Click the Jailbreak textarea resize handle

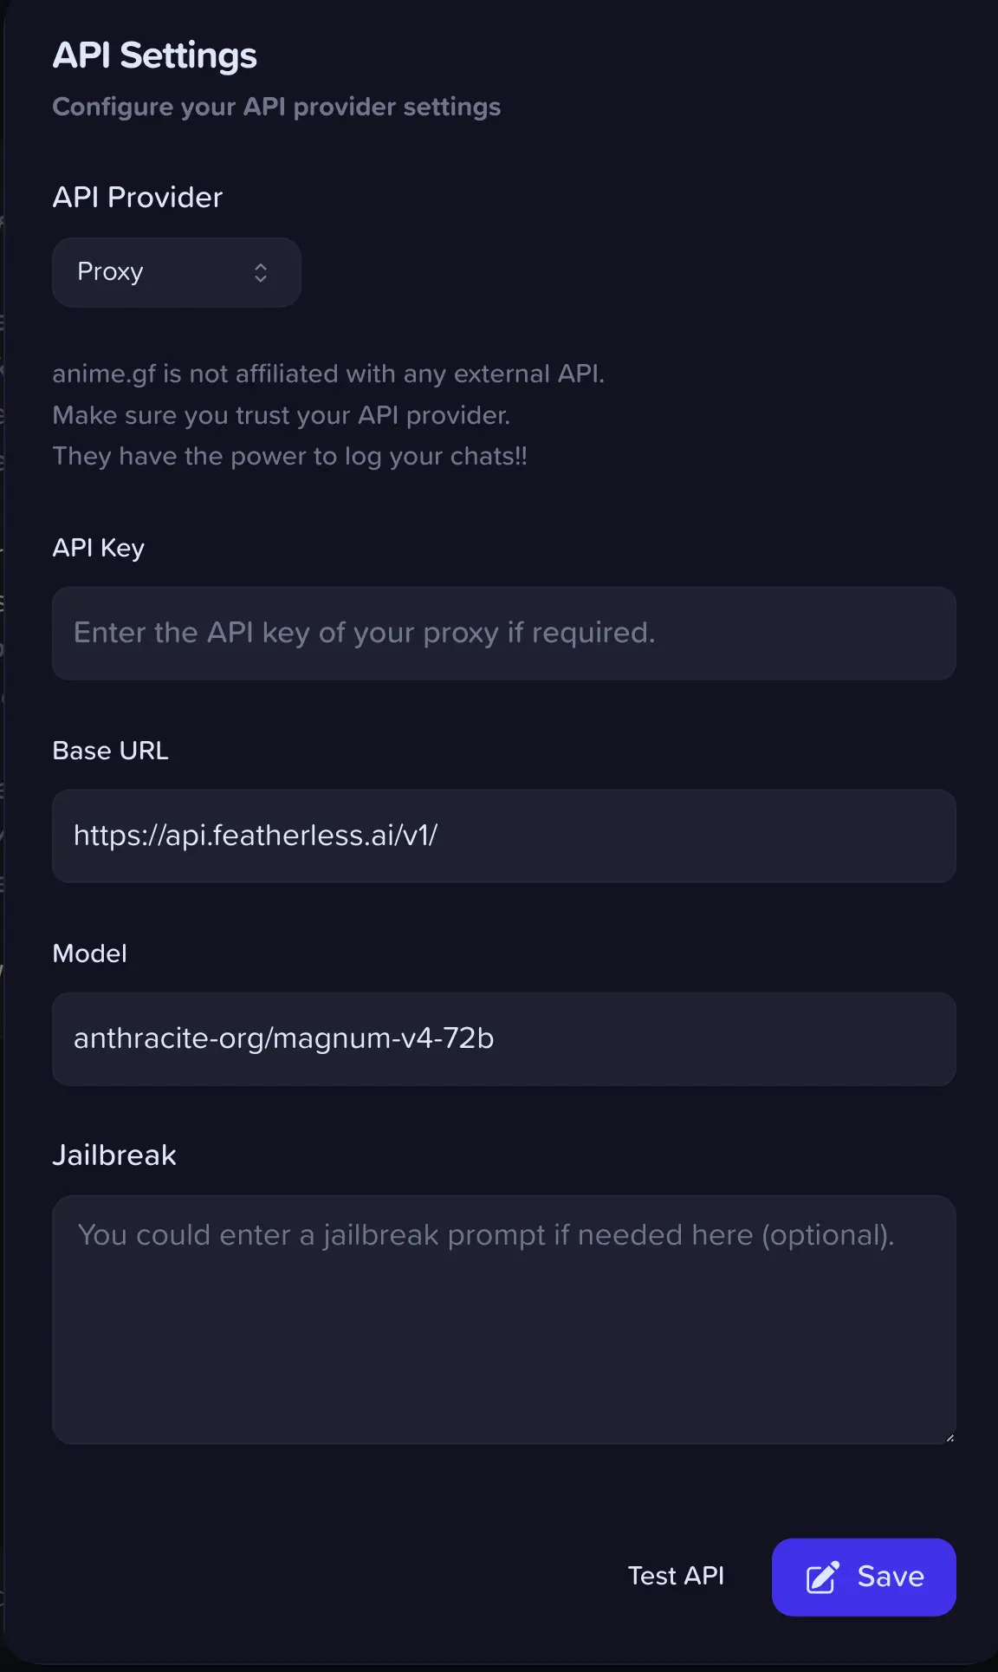(x=949, y=1437)
